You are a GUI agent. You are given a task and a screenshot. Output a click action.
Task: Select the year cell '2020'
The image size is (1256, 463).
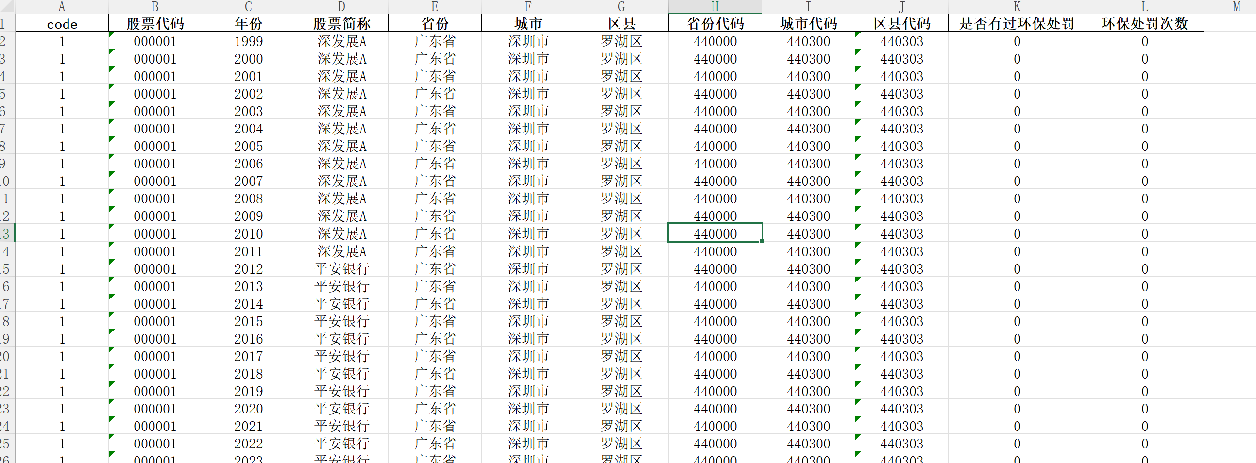pos(248,409)
